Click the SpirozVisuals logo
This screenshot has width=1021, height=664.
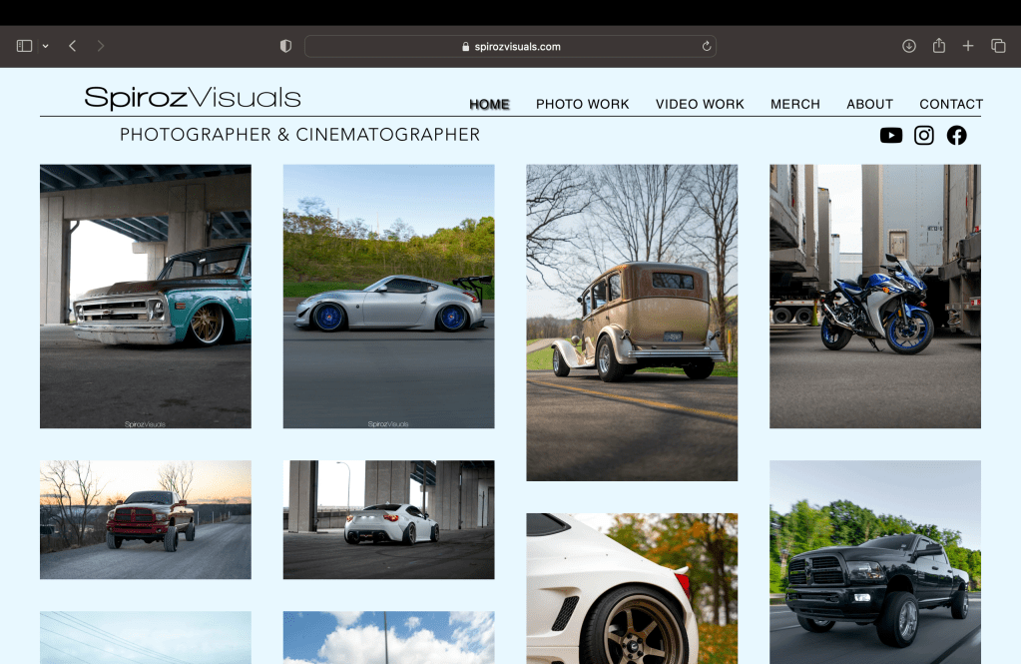click(193, 98)
